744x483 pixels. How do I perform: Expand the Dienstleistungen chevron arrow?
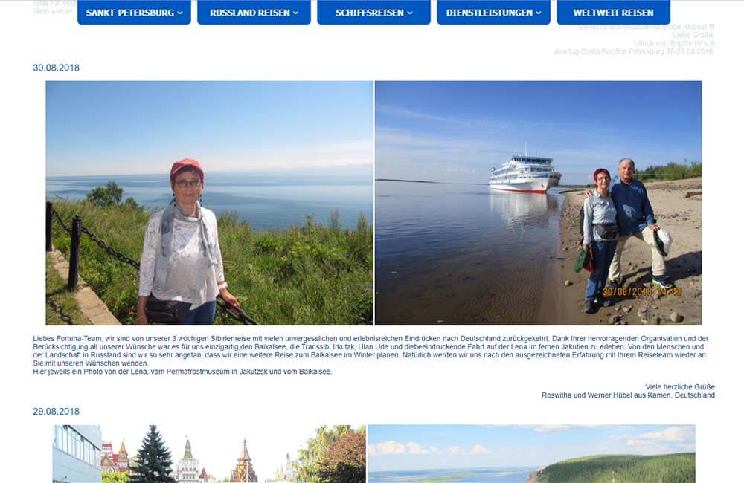(538, 13)
